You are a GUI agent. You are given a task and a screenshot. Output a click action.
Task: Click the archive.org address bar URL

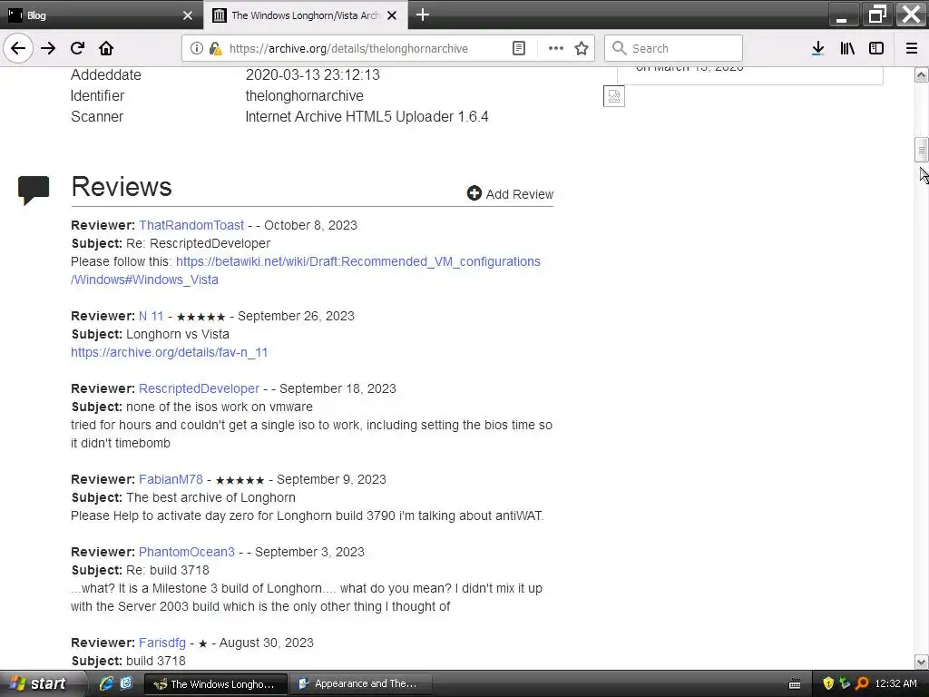[x=348, y=49]
